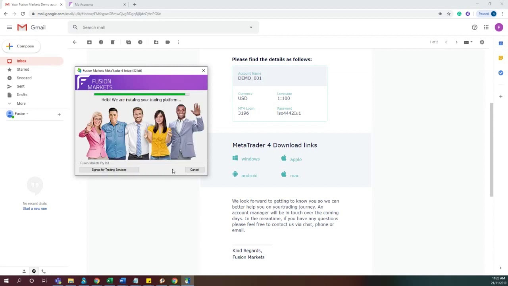Open Gmail main menu hamburger
This screenshot has width=508, height=286.
(x=10, y=27)
